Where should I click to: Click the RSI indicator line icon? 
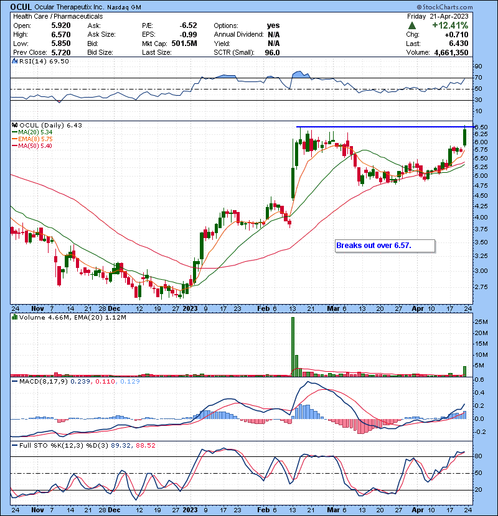pos(14,61)
